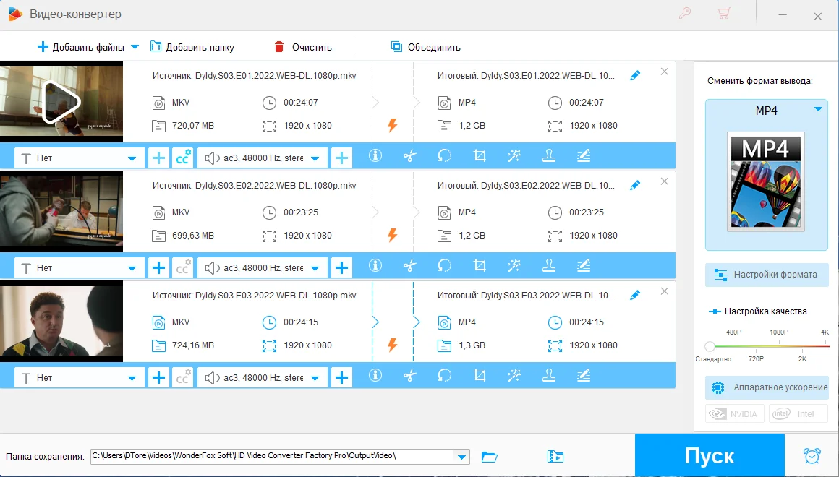
Task: Open subtitle dropdown Нет for E01
Action: click(79, 158)
